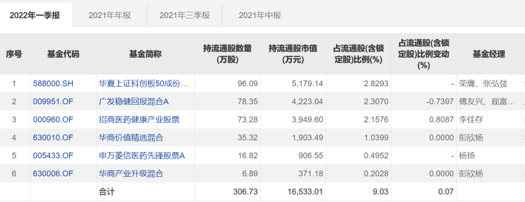The height and width of the screenshot is (202, 525).
Task: Open the 2021年年报 tab
Action: click(x=109, y=16)
